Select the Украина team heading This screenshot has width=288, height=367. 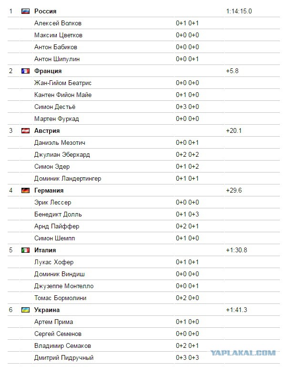click(47, 310)
